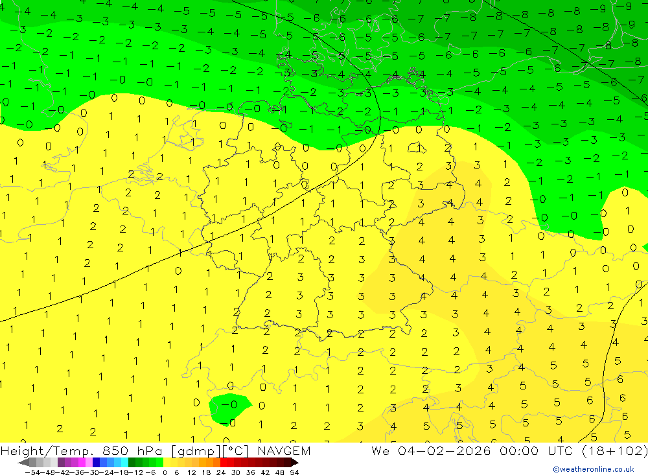
Task: Click the "[gdmp]" unit label in the title
Action: pyautogui.click(x=197, y=450)
